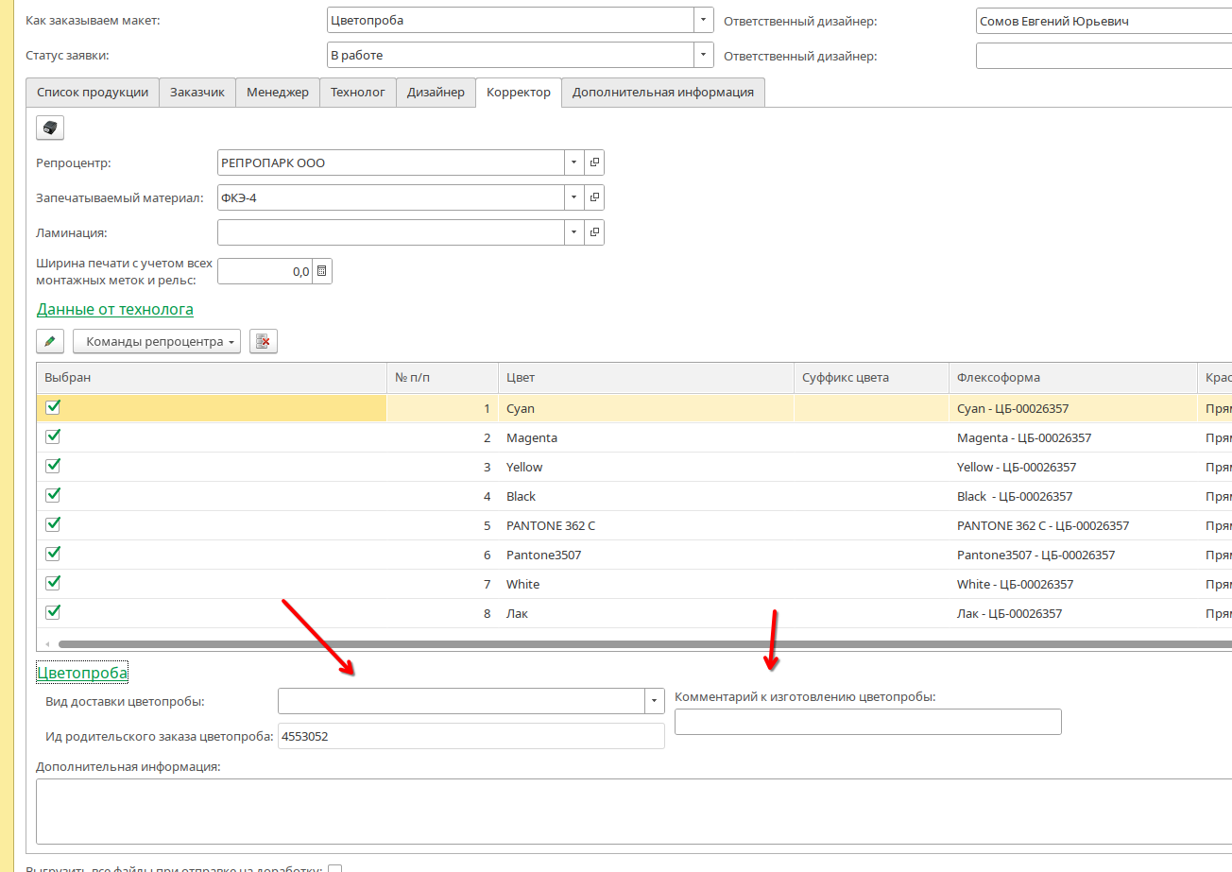Click the Цветопроба section link
The height and width of the screenshot is (872, 1232).
pyautogui.click(x=81, y=673)
